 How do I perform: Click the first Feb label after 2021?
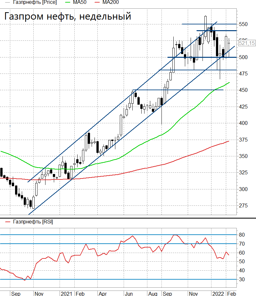pyautogui.click(x=80, y=293)
